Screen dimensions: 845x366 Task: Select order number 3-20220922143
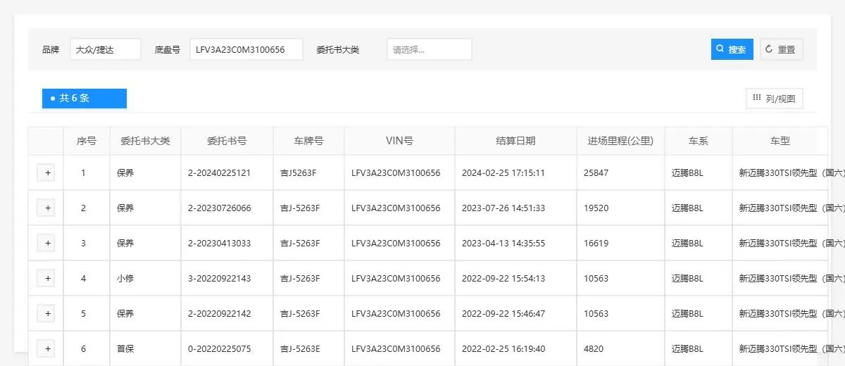[220, 279]
